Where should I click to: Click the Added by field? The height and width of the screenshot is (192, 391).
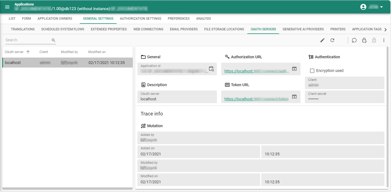[261, 138]
